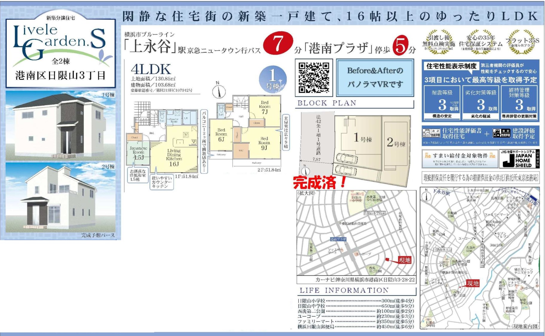545x336 pixels.
Task: Click the QR code next to the VR banner
Action: [314, 78]
